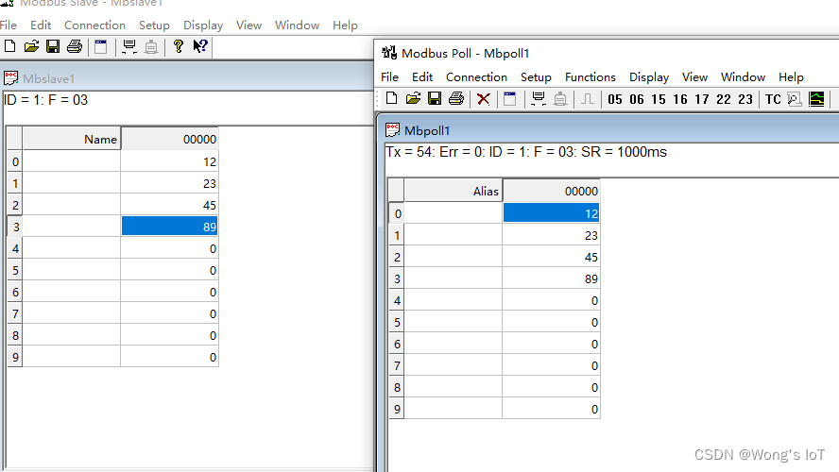Open Connection menu in Modbus Slave
The height and width of the screenshot is (472, 839).
click(94, 25)
